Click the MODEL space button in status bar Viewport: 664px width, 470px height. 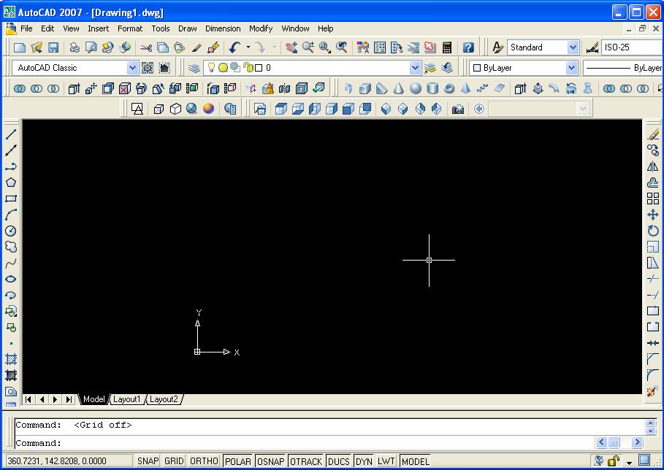pyautogui.click(x=415, y=461)
